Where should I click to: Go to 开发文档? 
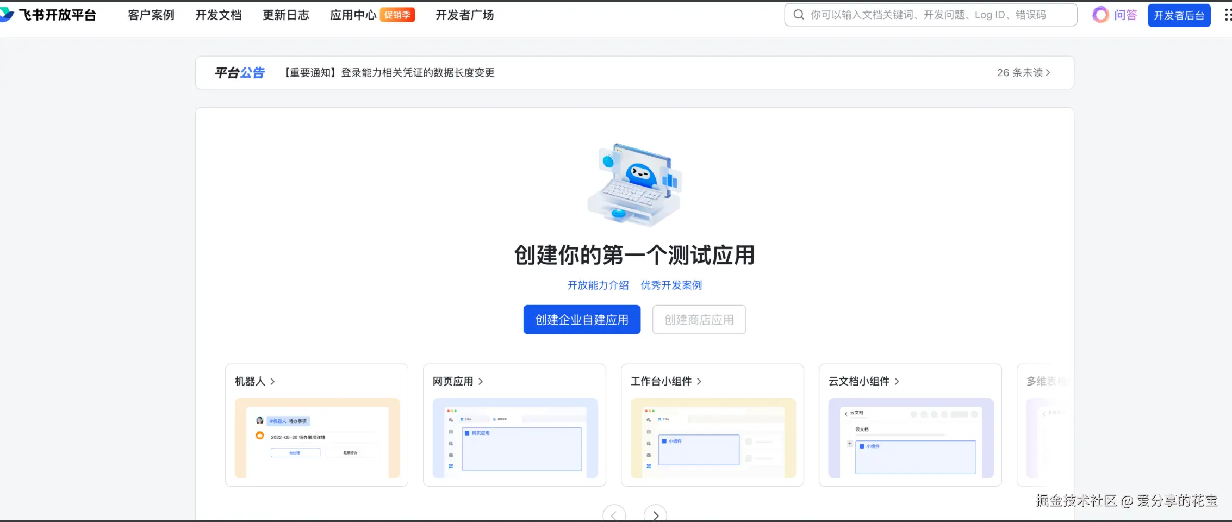tap(219, 15)
